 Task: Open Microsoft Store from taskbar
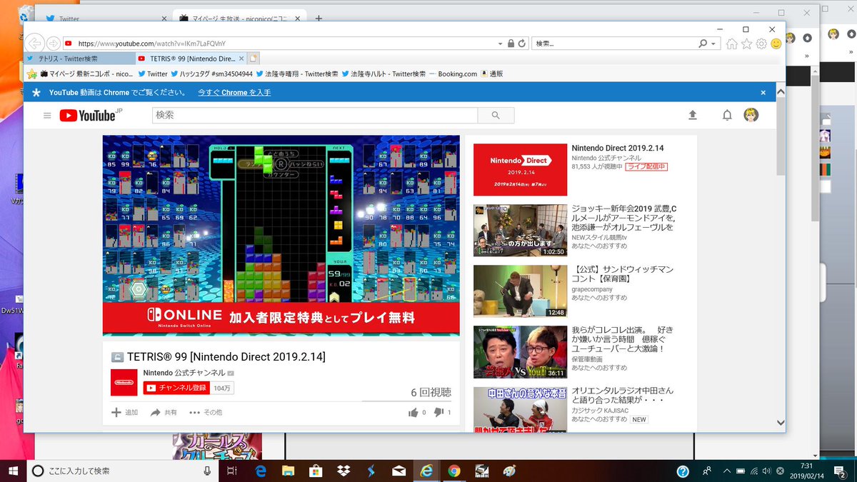(316, 471)
